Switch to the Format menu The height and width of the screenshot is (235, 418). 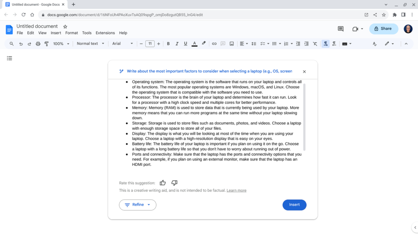(x=72, y=33)
